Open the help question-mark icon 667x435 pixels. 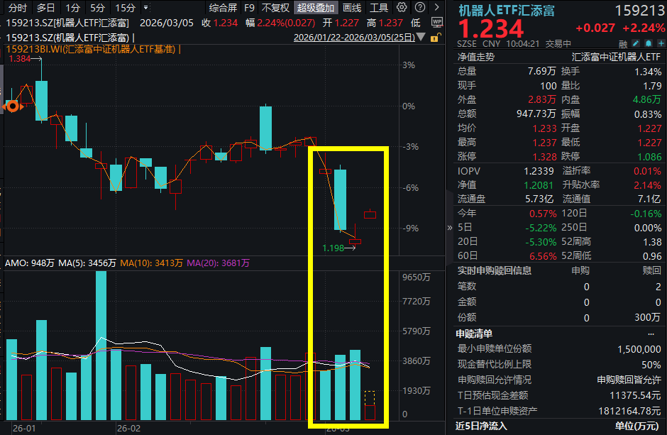[419, 7]
